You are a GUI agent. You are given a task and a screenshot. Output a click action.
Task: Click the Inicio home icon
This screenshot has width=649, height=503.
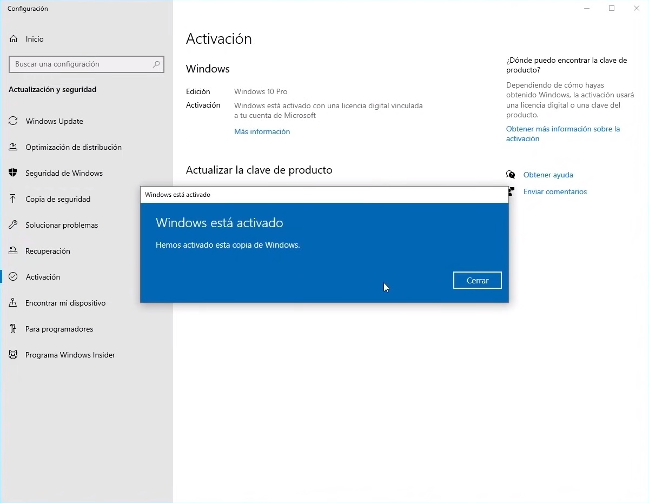[14, 39]
